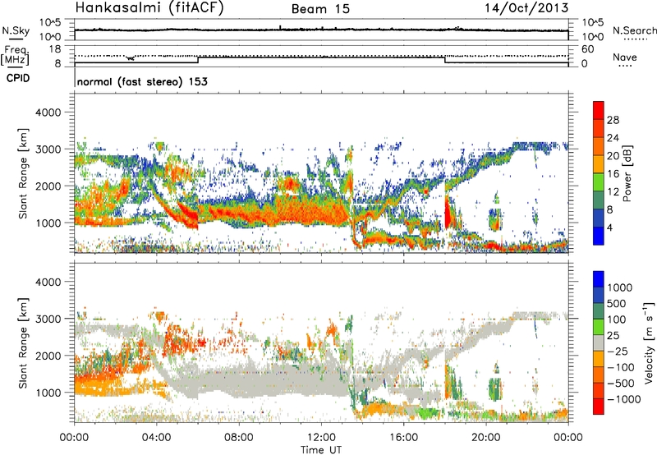Click the 60 Nave axis tick
The width and height of the screenshot is (657, 455).
point(587,49)
